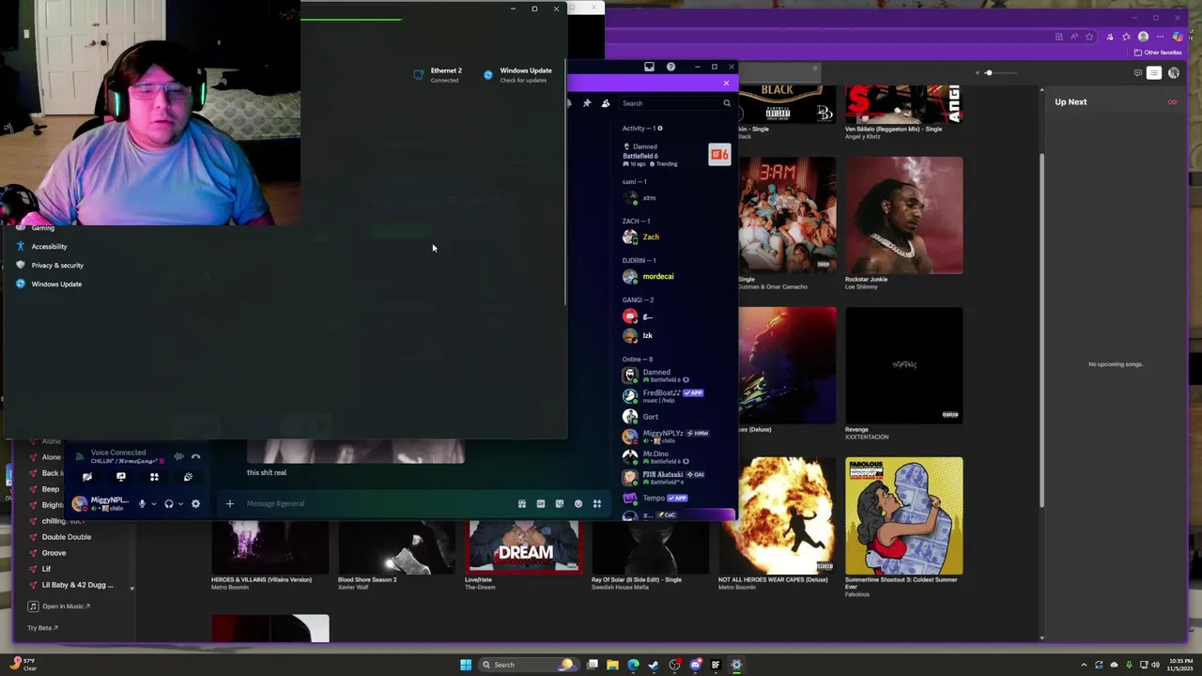Deafen Discord headphones

click(x=169, y=503)
